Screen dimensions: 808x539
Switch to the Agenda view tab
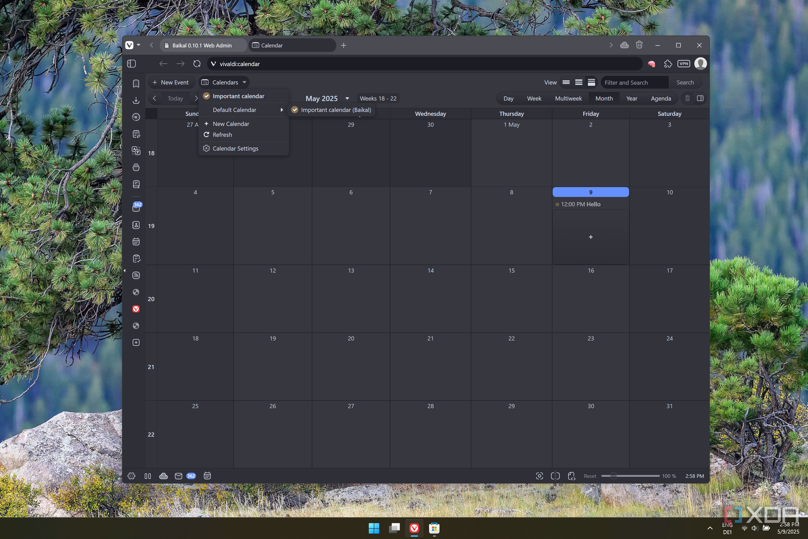(x=661, y=98)
